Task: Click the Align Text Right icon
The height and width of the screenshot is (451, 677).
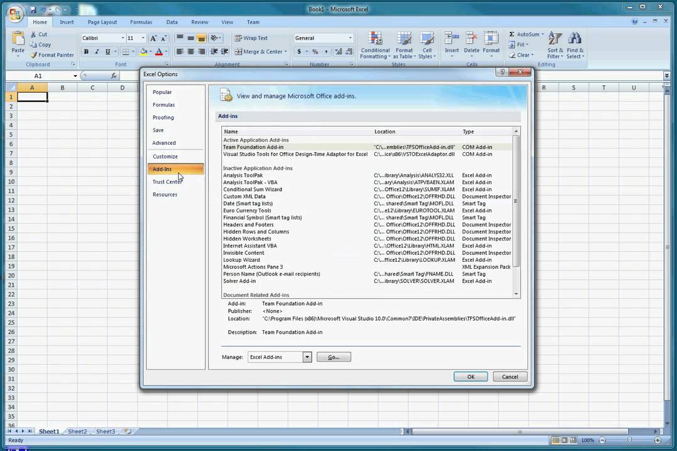Action: point(201,51)
